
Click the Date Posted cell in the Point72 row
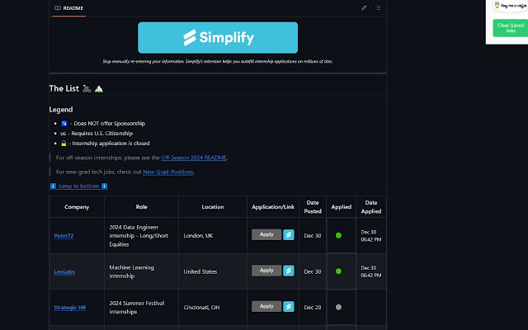(313, 235)
